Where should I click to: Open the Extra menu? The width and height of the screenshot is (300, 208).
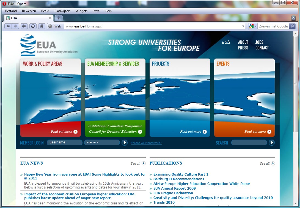(96, 11)
